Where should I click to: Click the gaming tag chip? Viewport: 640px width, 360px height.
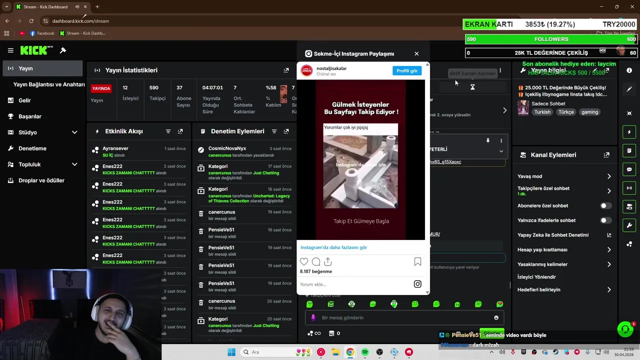click(x=589, y=112)
